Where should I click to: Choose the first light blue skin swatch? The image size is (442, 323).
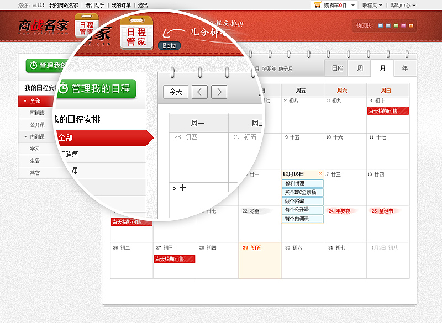(381, 25)
